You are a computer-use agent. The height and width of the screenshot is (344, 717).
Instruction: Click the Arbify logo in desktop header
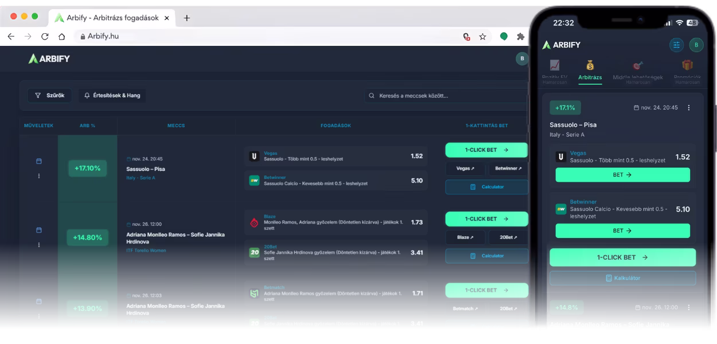click(x=49, y=58)
